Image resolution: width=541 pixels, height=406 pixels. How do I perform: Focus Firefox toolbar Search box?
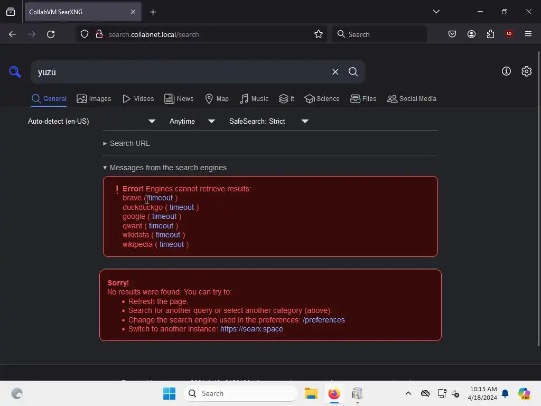[379, 34]
